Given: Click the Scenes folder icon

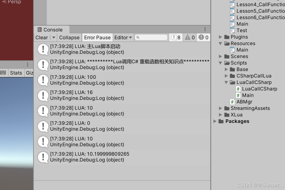Looking at the screenshot, I should (227, 56).
